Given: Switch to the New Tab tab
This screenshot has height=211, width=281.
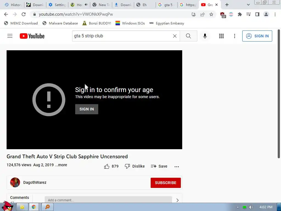Looking at the screenshot, I should coord(101,5).
